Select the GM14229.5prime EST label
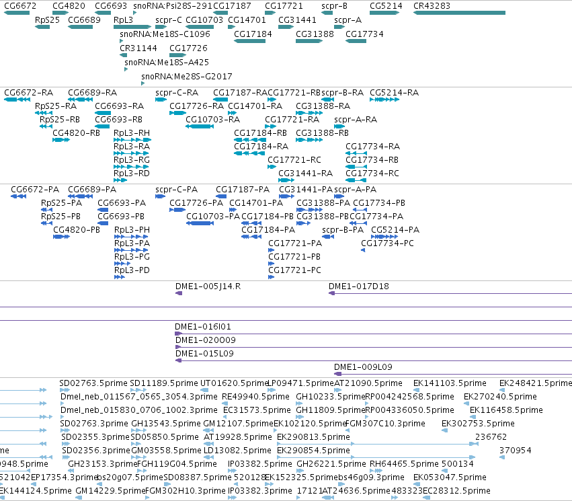Screen dimensions: 572x501 click(x=110, y=491)
